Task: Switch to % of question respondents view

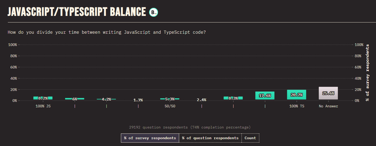Action: tap(210, 138)
